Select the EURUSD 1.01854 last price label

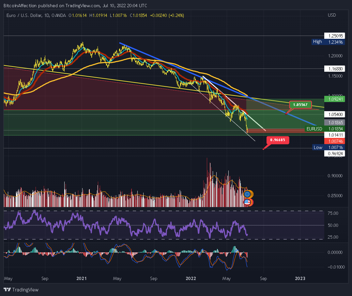325,129
